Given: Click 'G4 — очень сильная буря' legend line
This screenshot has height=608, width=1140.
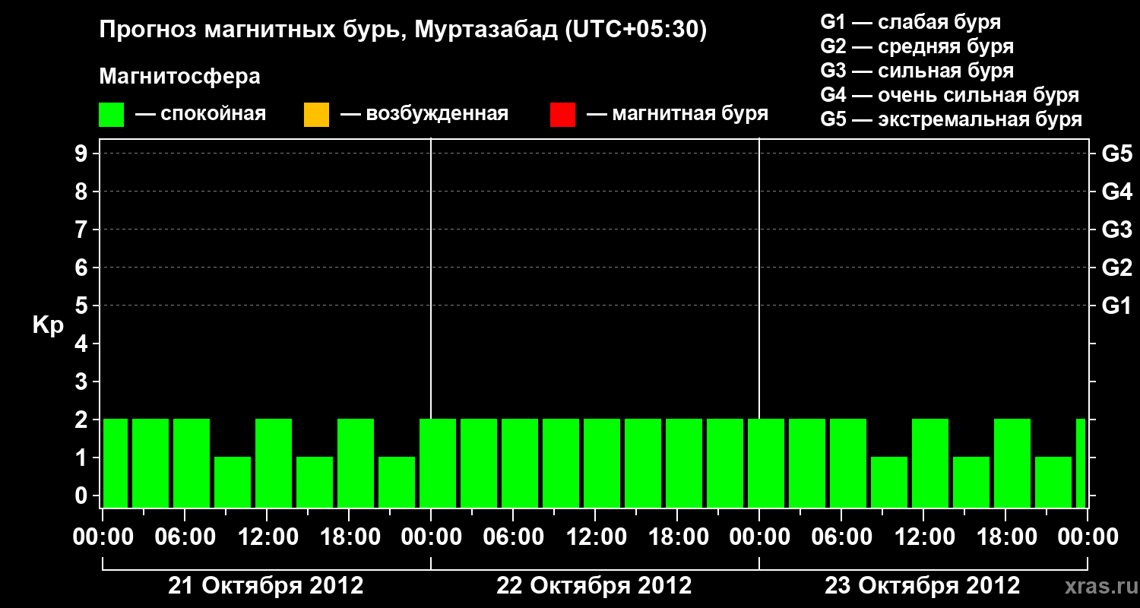Looking at the screenshot, I should (950, 96).
